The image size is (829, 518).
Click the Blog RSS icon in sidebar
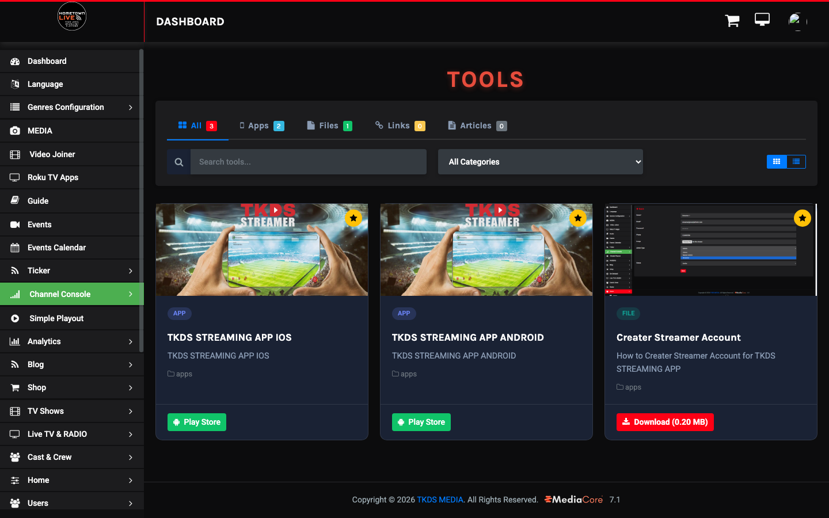click(x=15, y=364)
